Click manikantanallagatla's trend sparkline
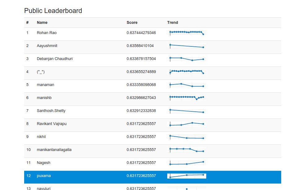Screen dimensions: 288x190 coord(187,150)
